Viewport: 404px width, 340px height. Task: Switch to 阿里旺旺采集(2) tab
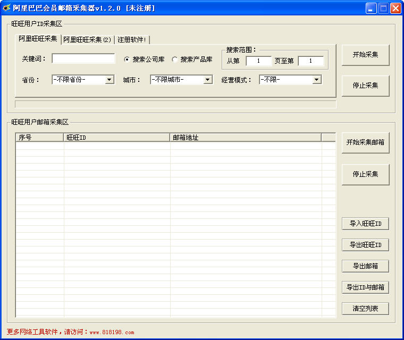(87, 40)
